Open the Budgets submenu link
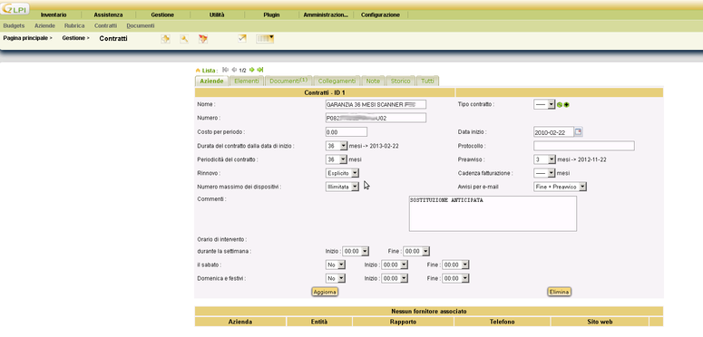703x337 pixels. pos(14,26)
